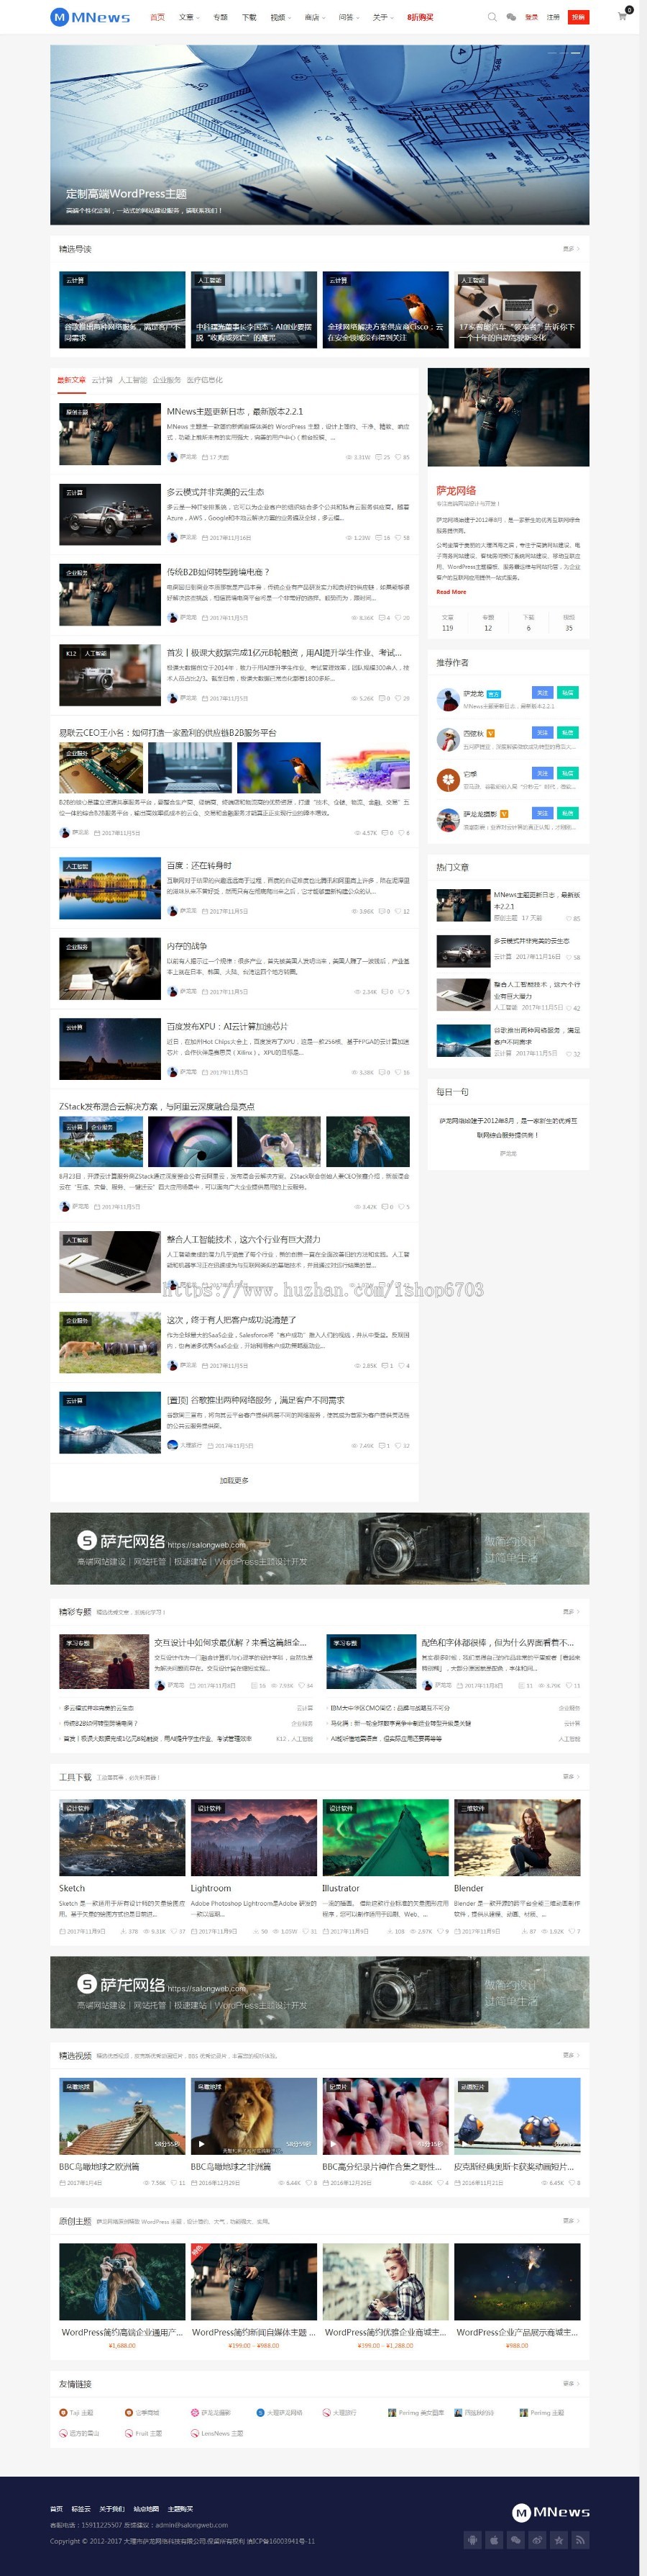Click the MNews logo in footer

tap(551, 2512)
